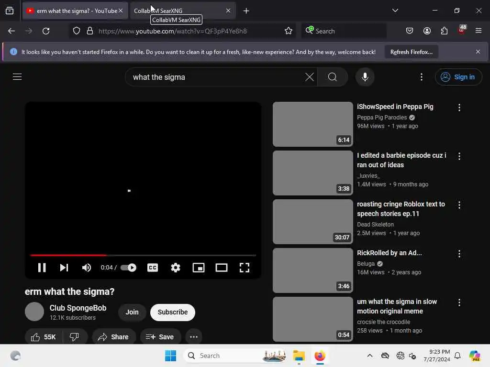The width and height of the screenshot is (490, 367).
Task: Reload the current page
Action: coord(46,31)
